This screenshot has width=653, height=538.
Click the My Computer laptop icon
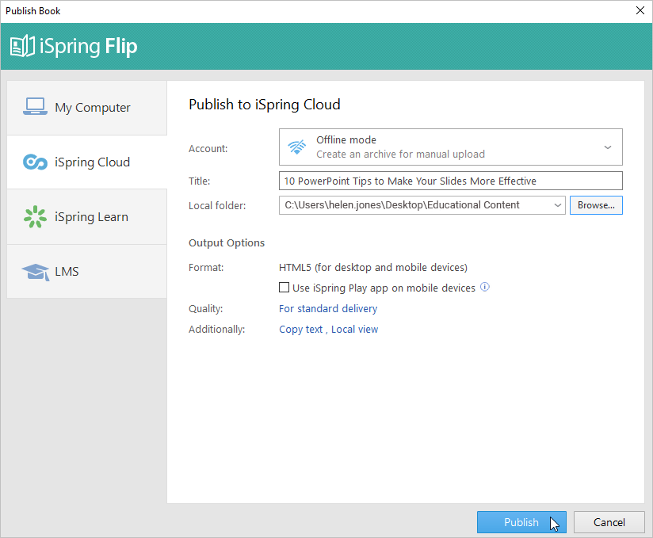[35, 107]
